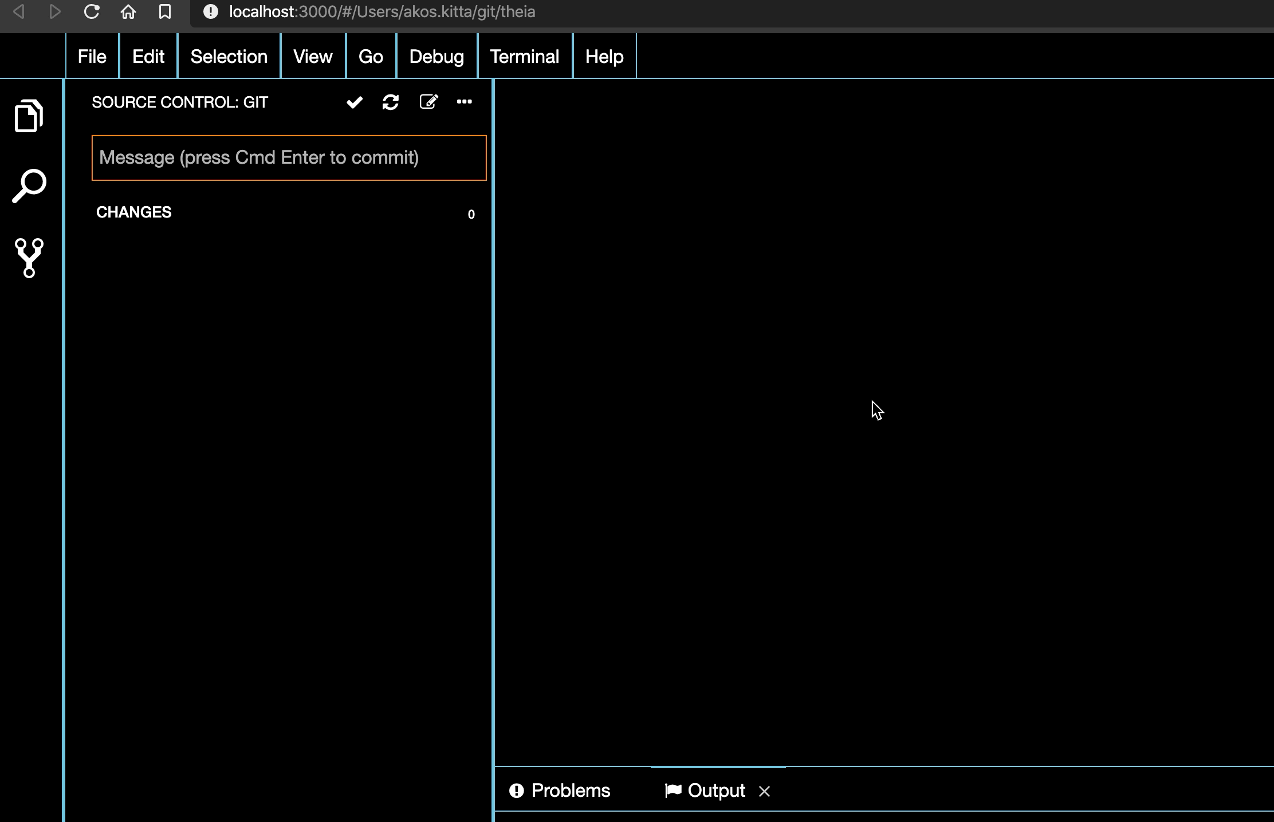Click the browser home icon
1274x822 pixels.
128,11
